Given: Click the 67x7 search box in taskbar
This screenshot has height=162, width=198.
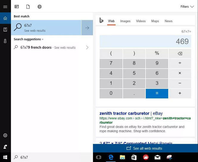Looking at the screenshot, I should pos(52,157).
